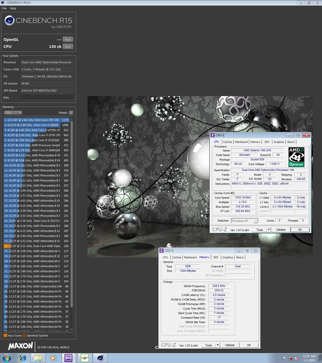Click OK in Memory CPU-Z window

click(249, 345)
